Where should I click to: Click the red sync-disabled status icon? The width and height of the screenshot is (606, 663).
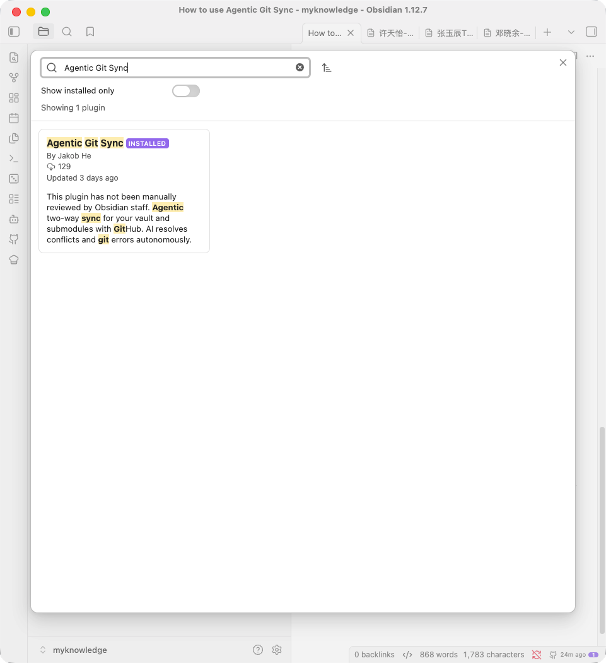537,655
